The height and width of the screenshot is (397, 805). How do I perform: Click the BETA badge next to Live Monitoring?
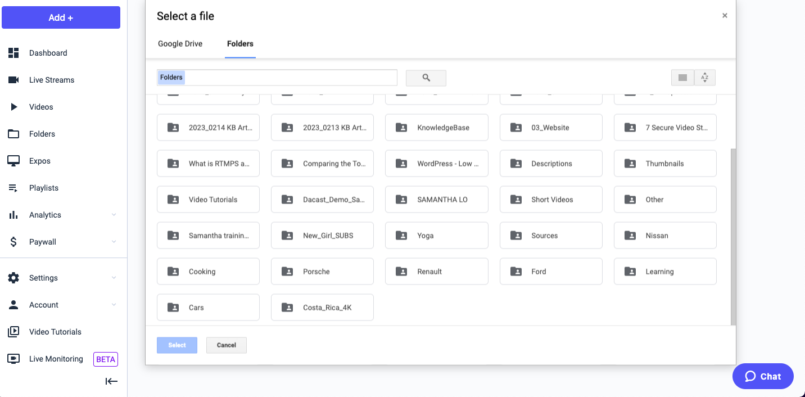(106, 359)
